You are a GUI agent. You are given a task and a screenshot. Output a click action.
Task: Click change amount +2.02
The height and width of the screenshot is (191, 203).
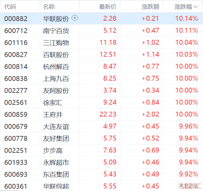click(150, 114)
